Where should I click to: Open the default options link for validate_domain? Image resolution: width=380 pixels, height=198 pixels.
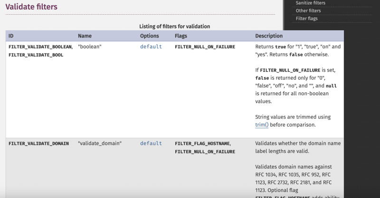[x=151, y=144]
